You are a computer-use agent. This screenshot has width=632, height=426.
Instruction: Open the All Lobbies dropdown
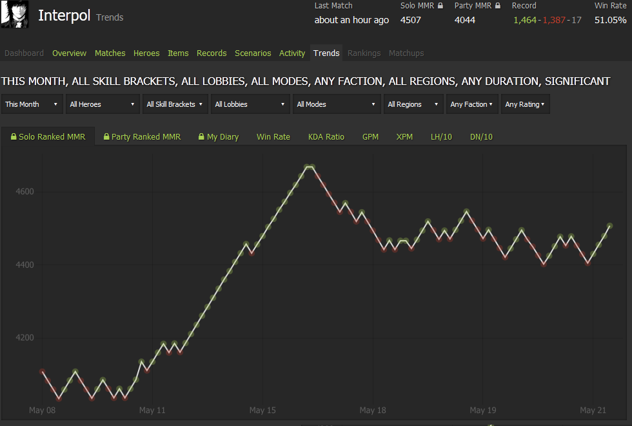(250, 104)
